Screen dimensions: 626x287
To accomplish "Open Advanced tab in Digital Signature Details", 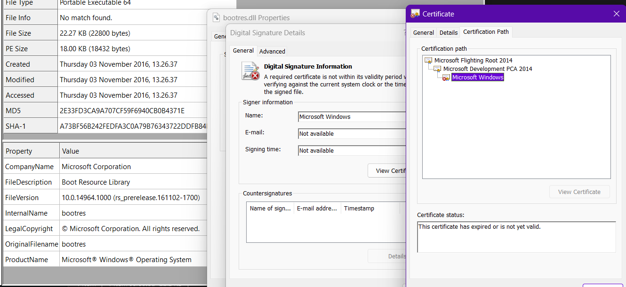I will click(x=272, y=51).
